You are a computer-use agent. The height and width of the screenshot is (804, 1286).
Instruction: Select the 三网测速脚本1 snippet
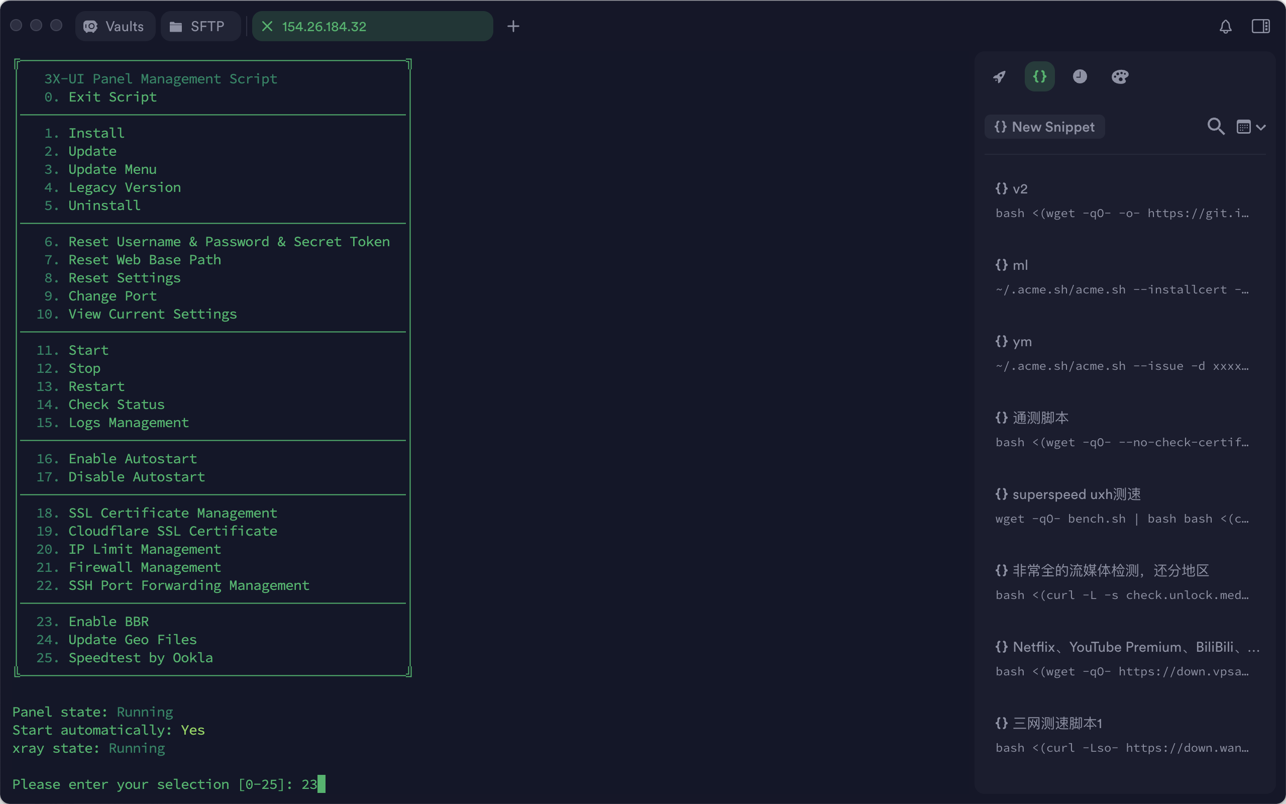click(x=1121, y=735)
